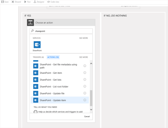Run the flow with the play icon

[x=25, y=2]
